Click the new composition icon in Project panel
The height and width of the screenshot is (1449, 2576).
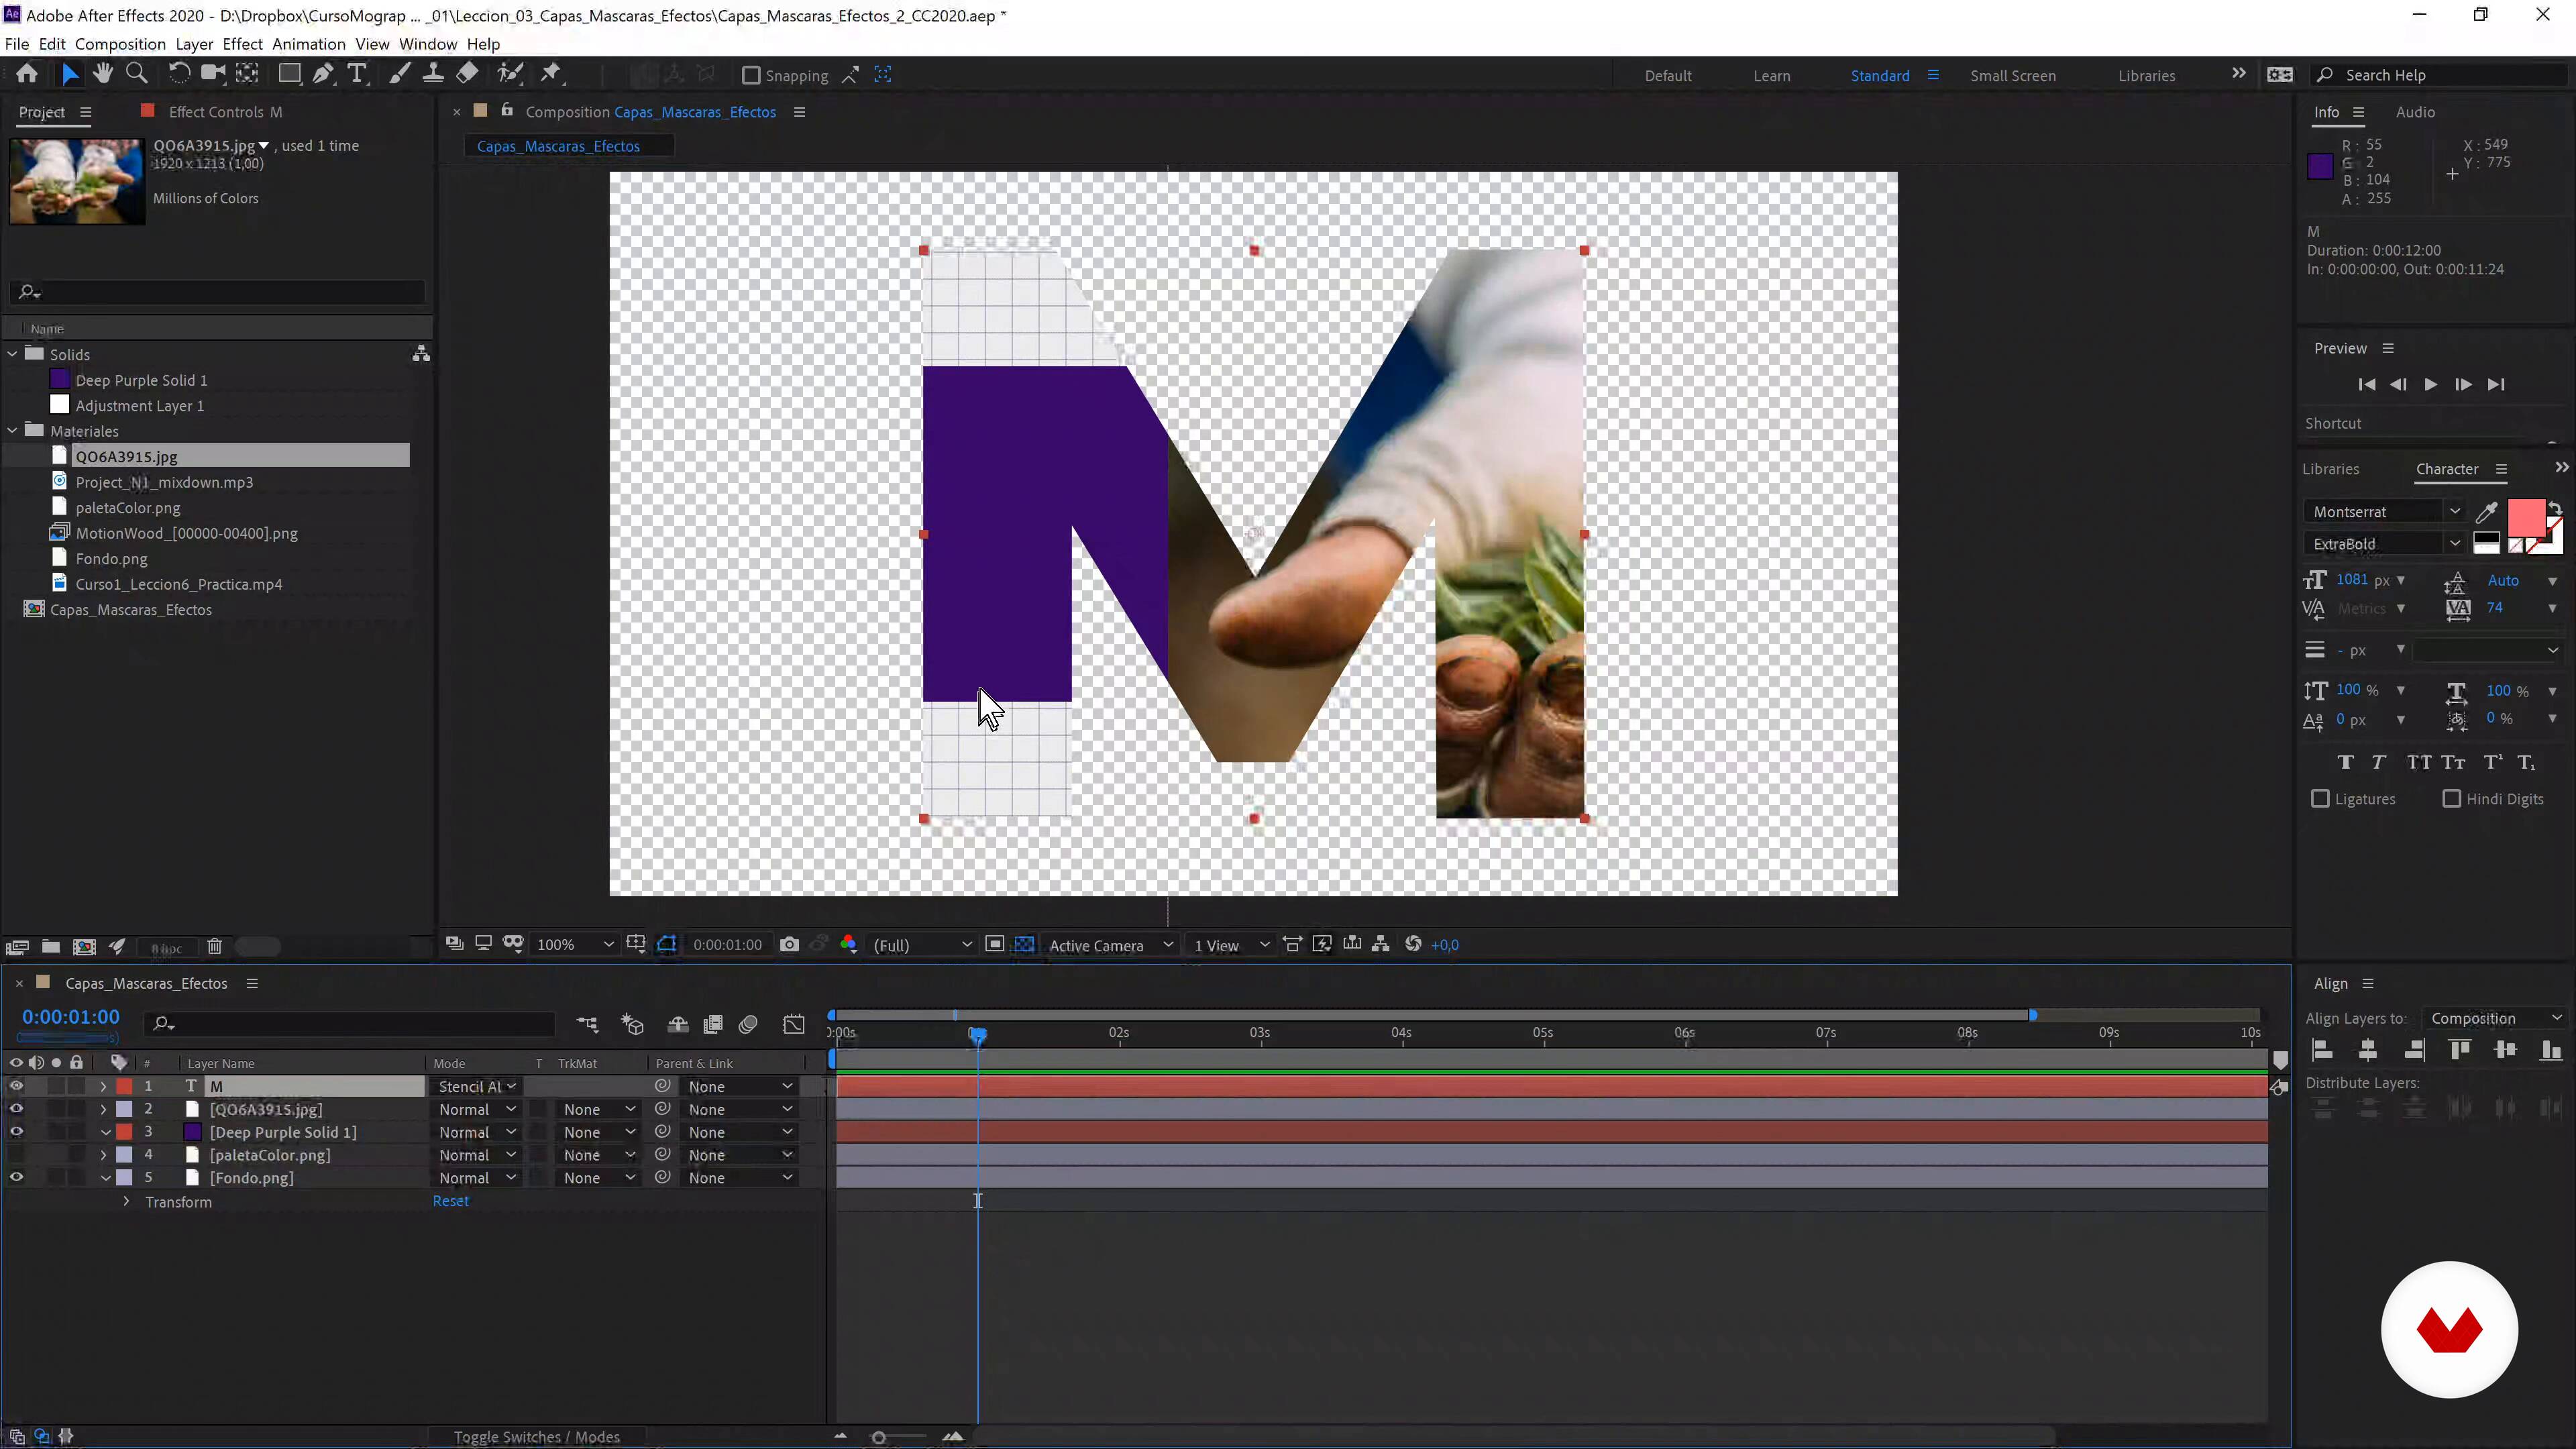[x=84, y=947]
